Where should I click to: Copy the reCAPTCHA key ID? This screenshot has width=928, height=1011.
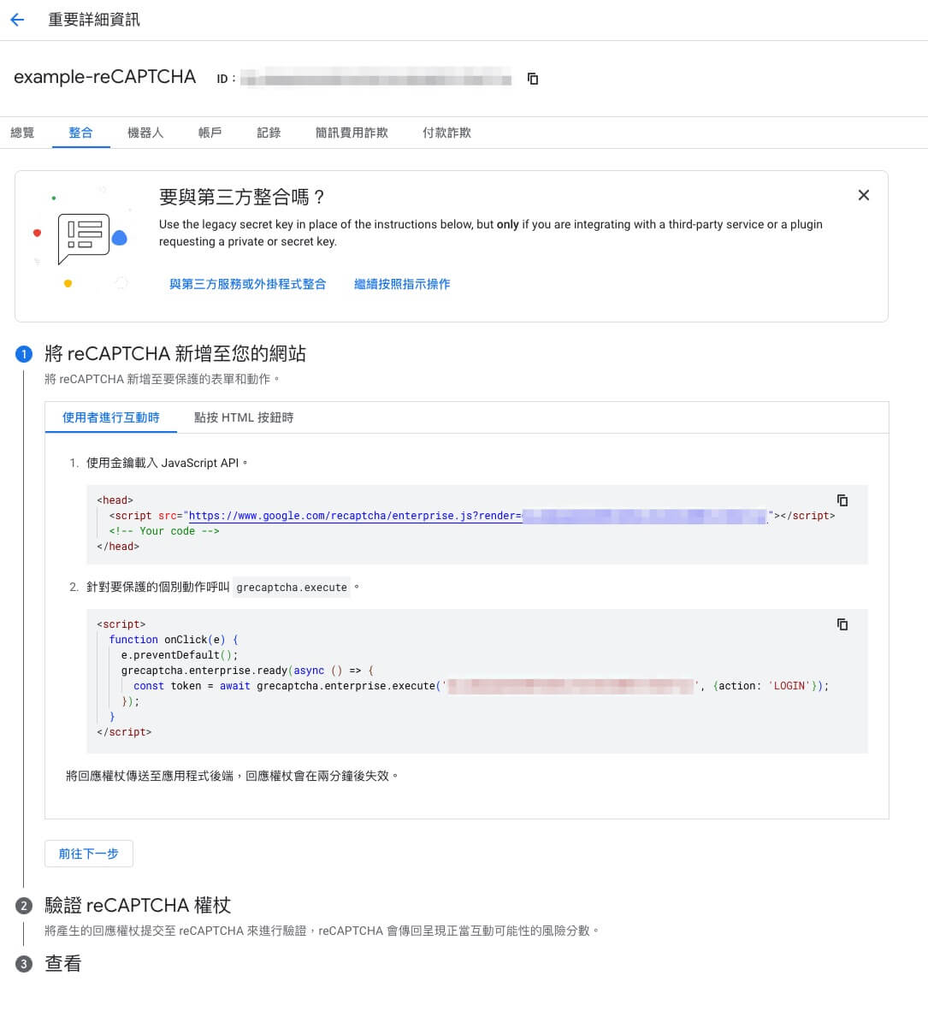coord(533,79)
